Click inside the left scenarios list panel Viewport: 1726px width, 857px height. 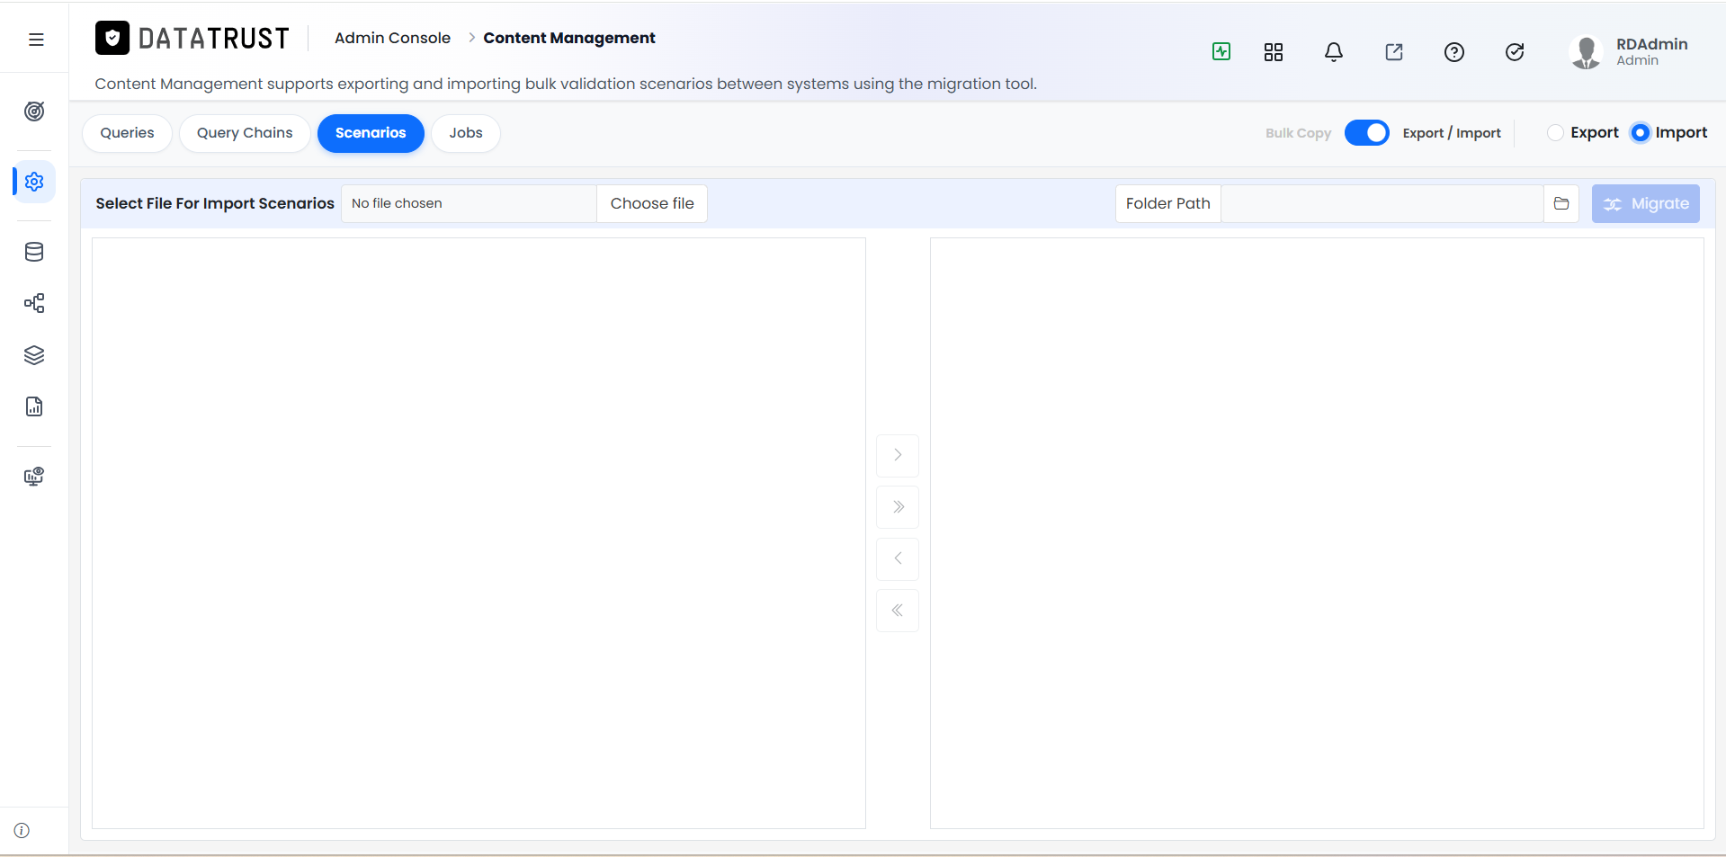tap(478, 533)
